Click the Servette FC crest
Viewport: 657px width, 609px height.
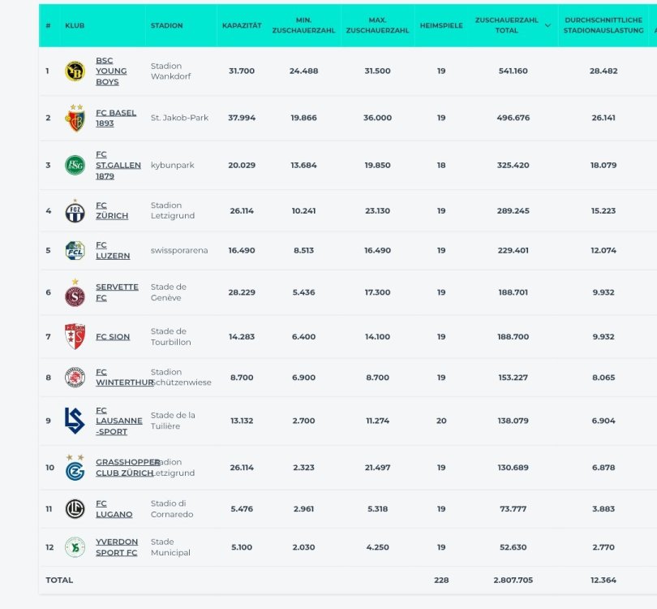tap(75, 294)
